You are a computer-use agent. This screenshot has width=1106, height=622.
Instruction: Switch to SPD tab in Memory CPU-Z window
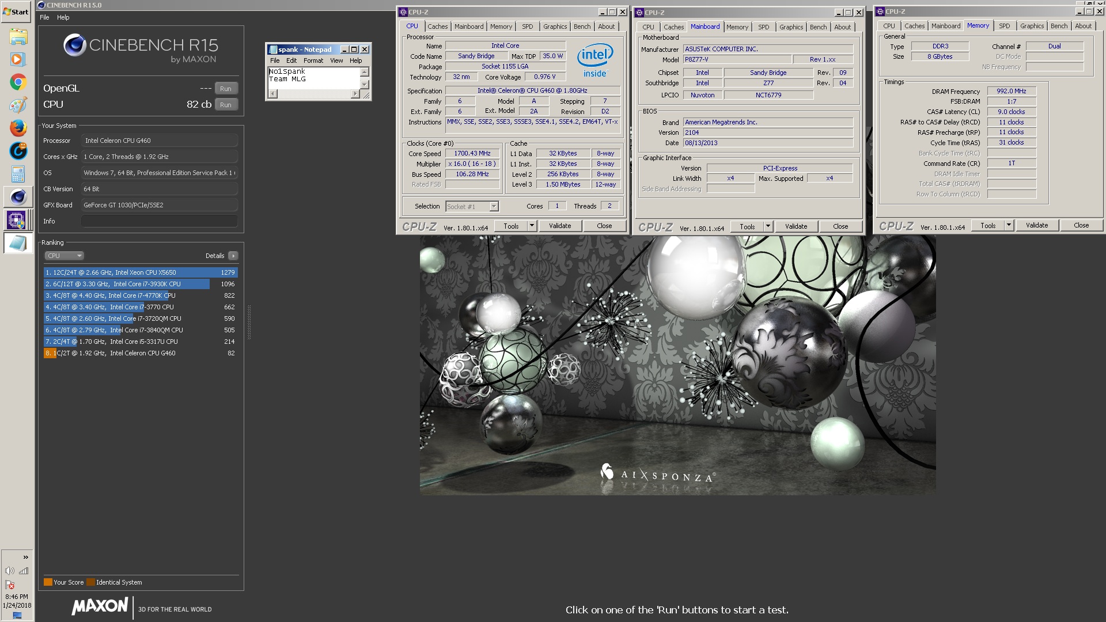(x=1004, y=26)
